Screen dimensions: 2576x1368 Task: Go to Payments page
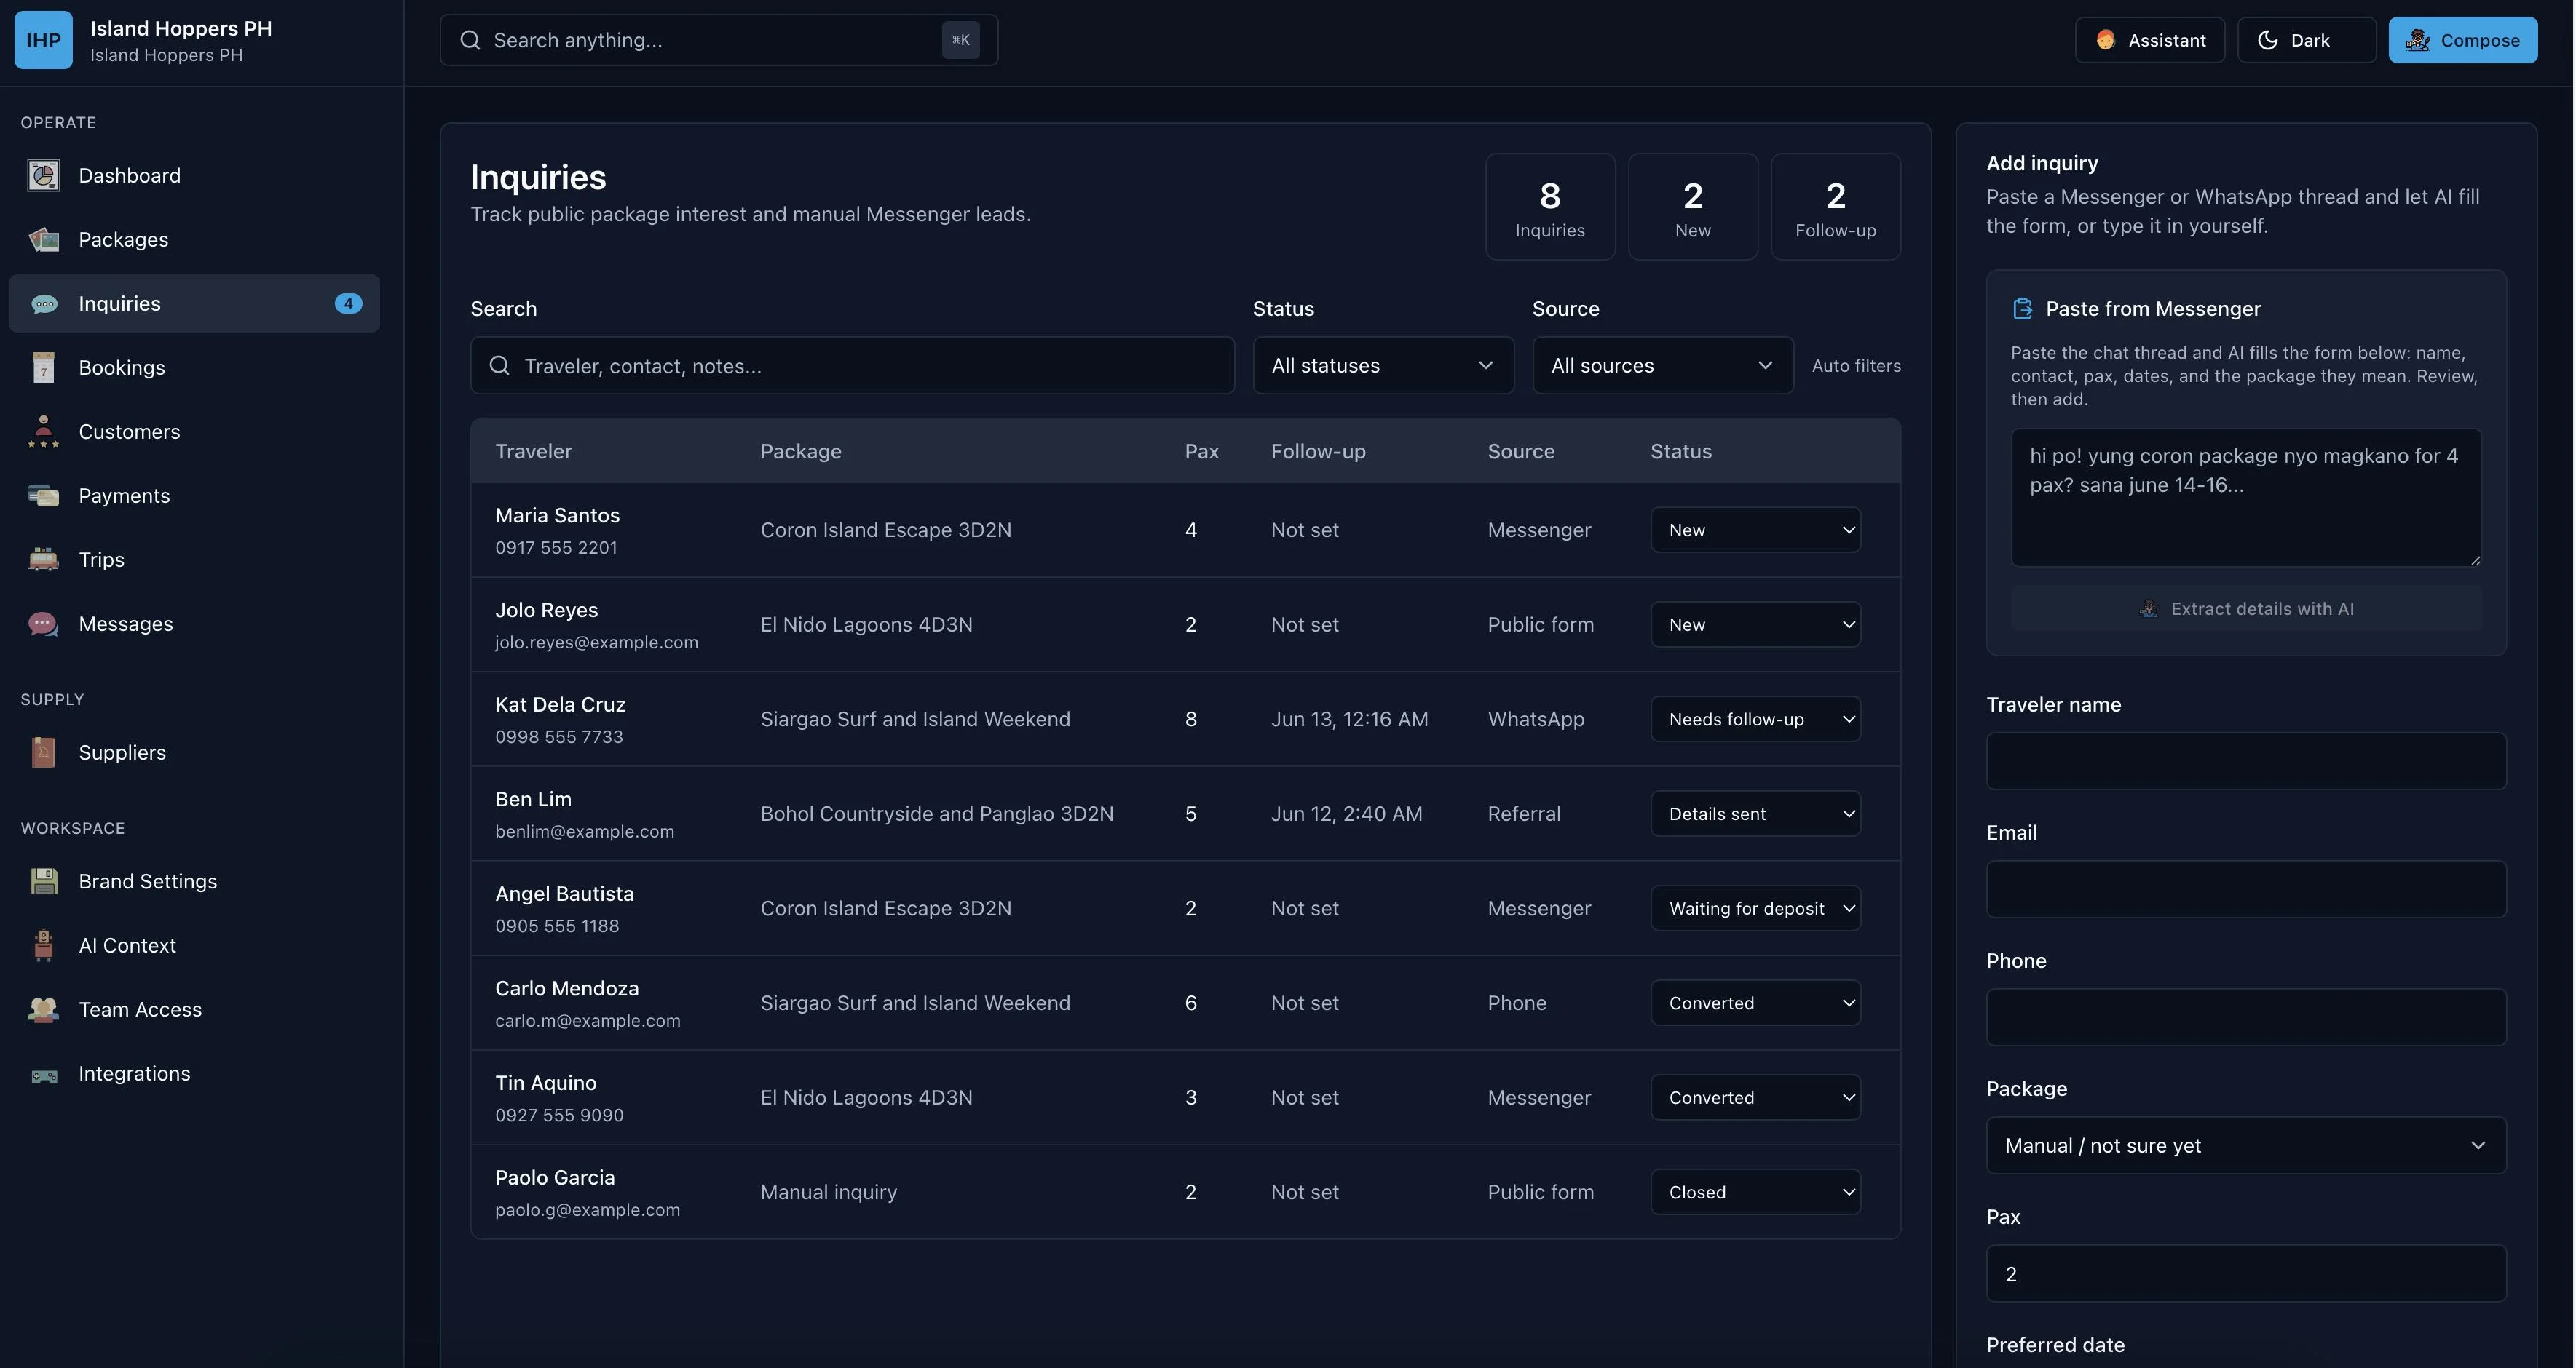pyautogui.click(x=194, y=496)
